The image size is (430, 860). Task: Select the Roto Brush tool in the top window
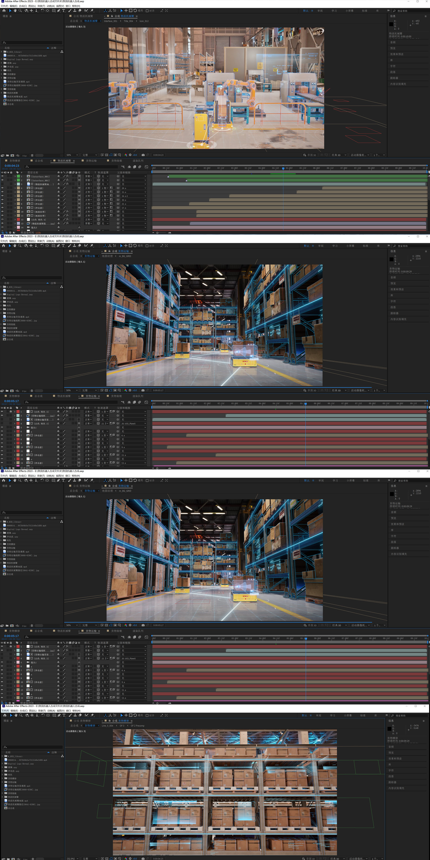pyautogui.click(x=86, y=11)
